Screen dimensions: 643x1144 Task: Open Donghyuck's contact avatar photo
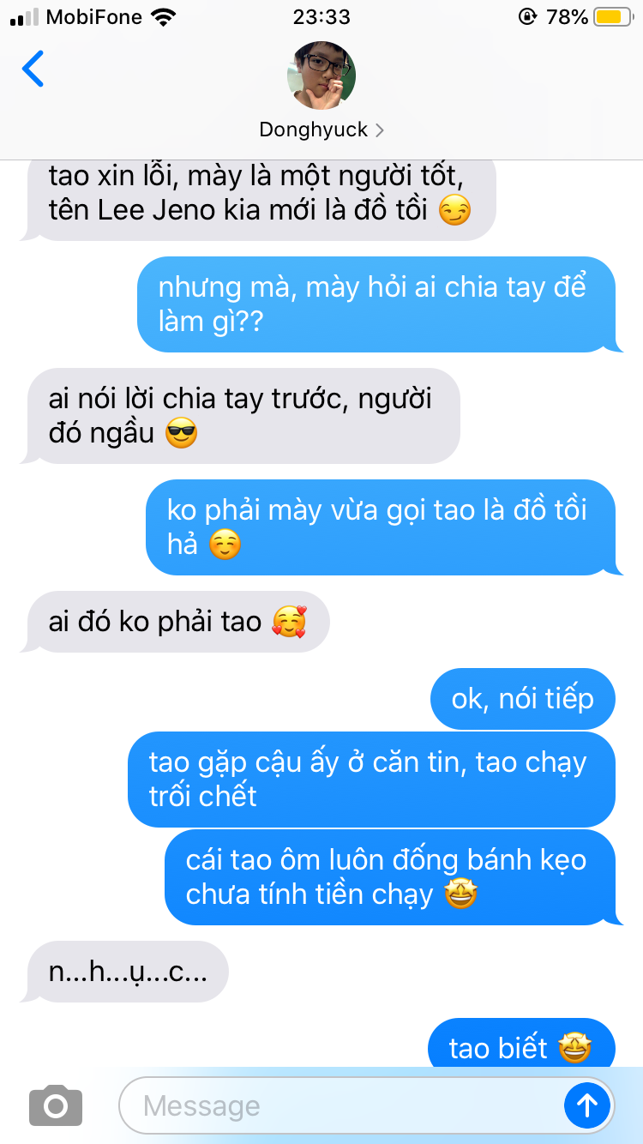[321, 75]
